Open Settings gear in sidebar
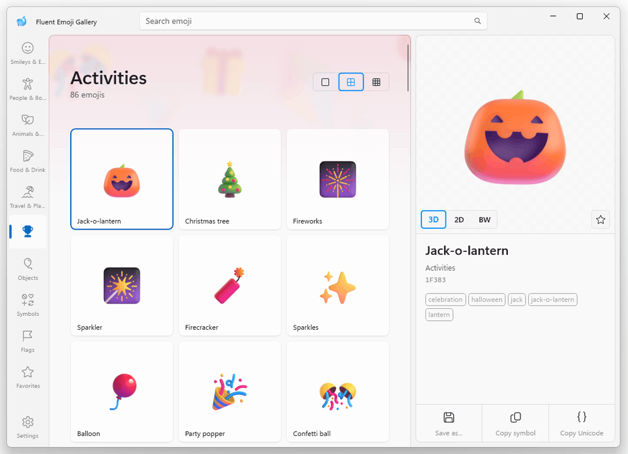 coord(28,427)
